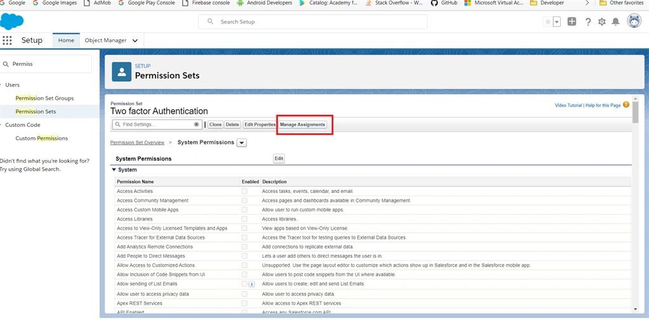Open the Developer bookmarks folder
Viewport: 649px width, 320px height.
click(x=547, y=3)
